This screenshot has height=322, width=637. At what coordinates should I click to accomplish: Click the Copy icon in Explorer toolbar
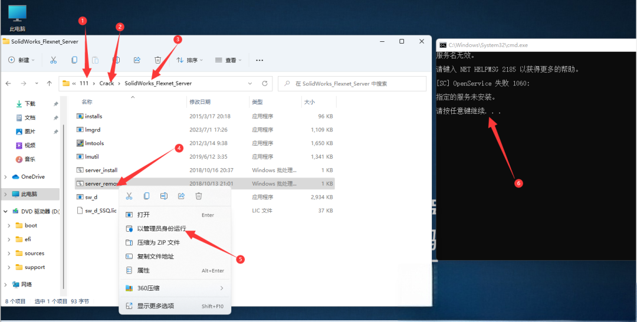click(x=74, y=60)
